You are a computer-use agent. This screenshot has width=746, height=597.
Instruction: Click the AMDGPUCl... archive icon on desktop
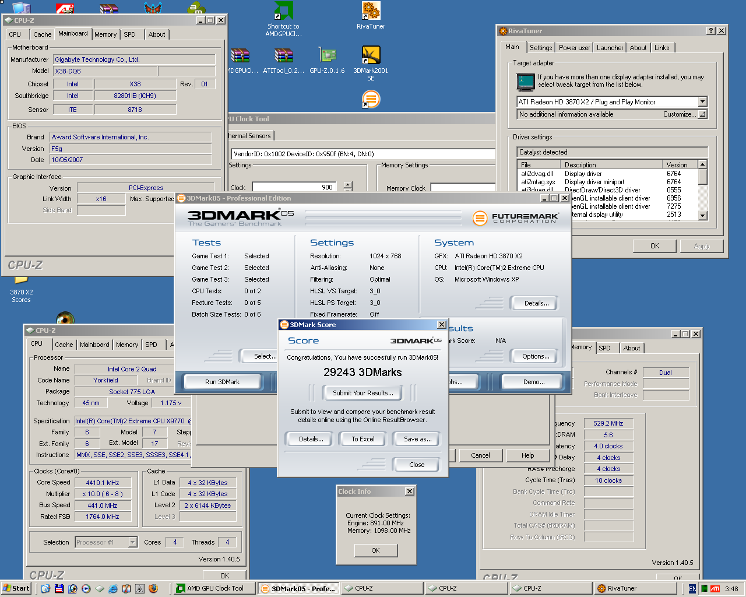[x=240, y=55]
